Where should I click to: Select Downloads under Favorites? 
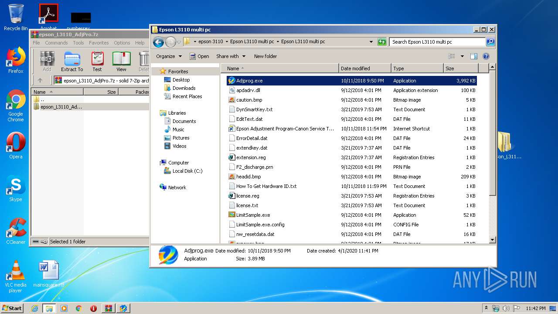(x=184, y=88)
